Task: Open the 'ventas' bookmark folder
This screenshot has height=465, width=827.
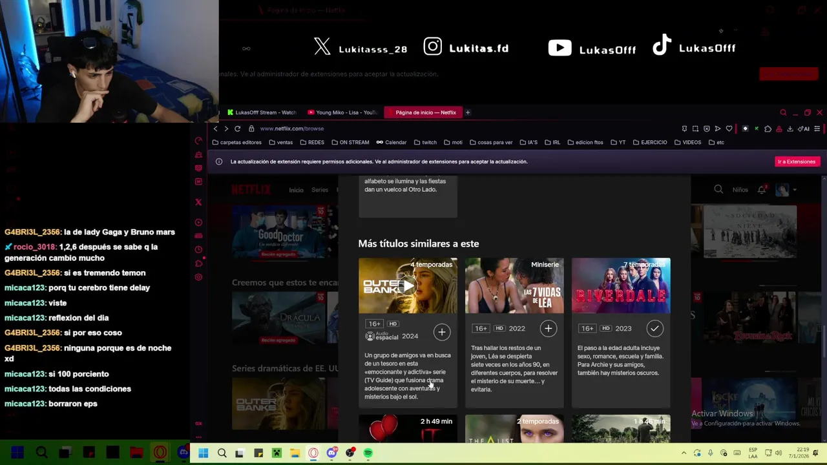Action: [281, 142]
